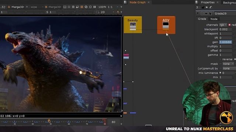Screen dimensions: 236x132
Task: Toggle the hatched-lines icon in viewer toolbar
Action: tap(73, 7)
